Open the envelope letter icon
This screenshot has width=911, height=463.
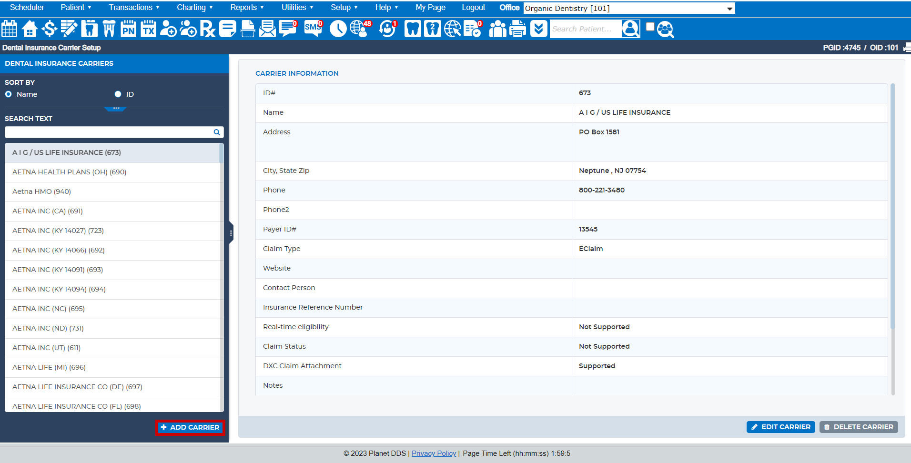(267, 29)
